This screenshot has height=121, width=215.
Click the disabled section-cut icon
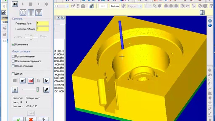point(38,81)
